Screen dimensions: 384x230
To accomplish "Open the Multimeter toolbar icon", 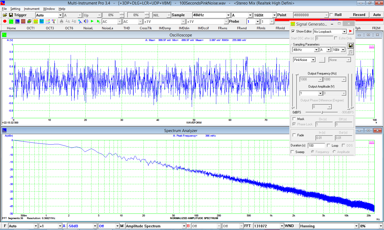I will [23, 22].
